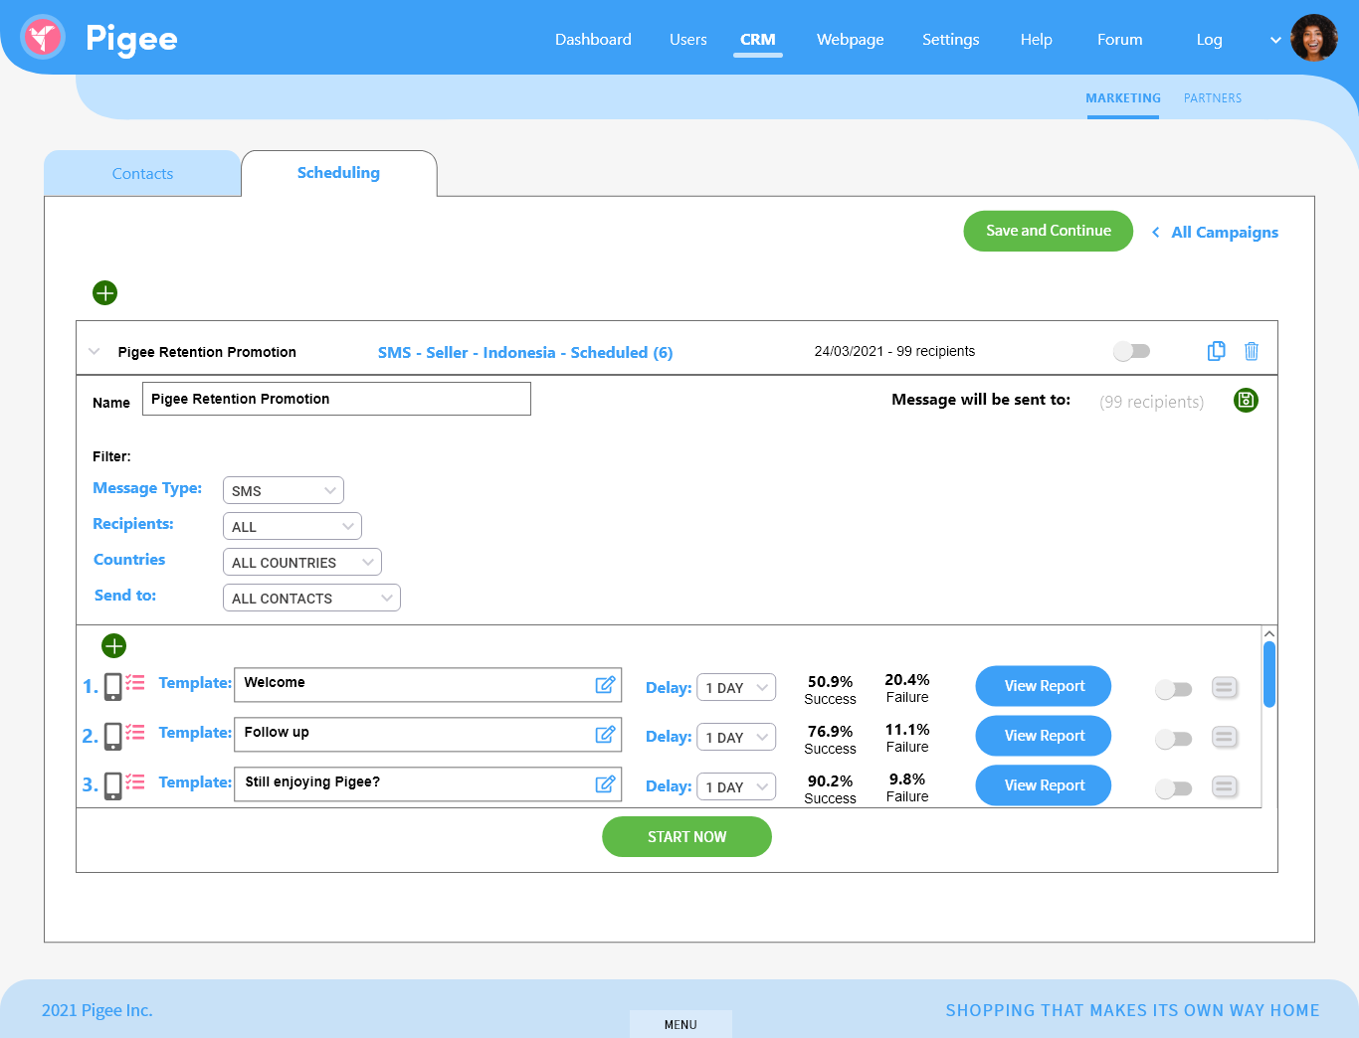This screenshot has height=1038, width=1359.
Task: Switch to the PARTNERS sub-tab
Action: coord(1213,98)
